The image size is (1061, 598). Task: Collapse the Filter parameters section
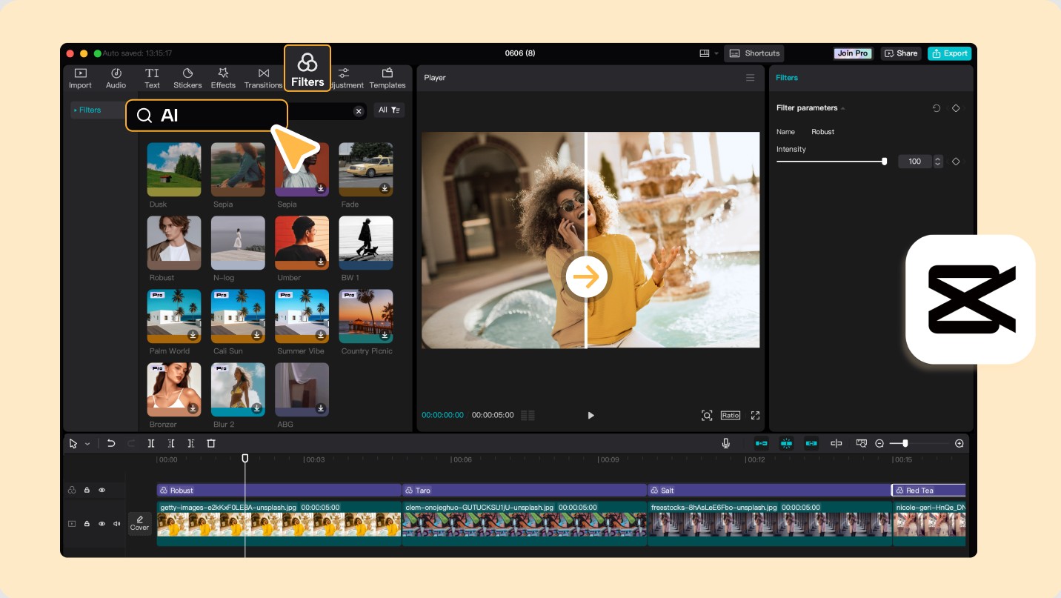tap(843, 108)
